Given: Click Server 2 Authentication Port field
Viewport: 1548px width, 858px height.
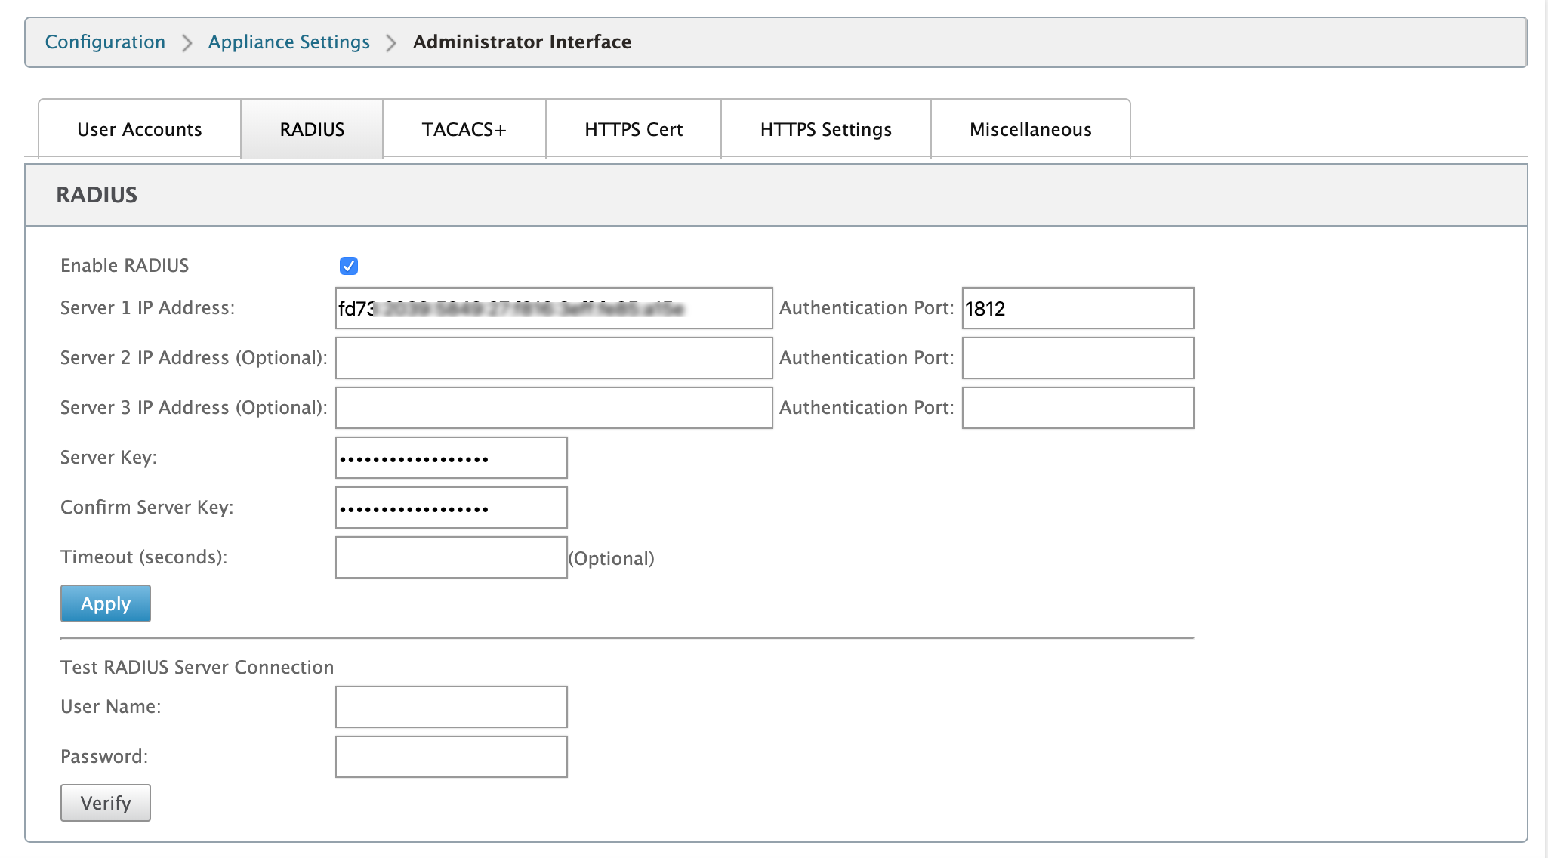Looking at the screenshot, I should pos(1078,358).
